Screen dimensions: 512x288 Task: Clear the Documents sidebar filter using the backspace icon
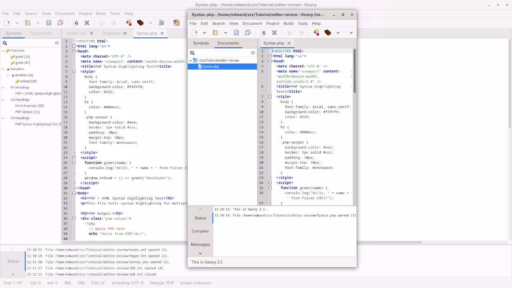point(252,53)
